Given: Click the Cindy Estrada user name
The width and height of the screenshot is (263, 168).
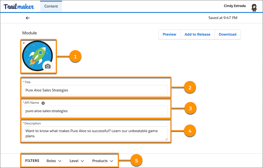Looking at the screenshot, I should point(235,6).
